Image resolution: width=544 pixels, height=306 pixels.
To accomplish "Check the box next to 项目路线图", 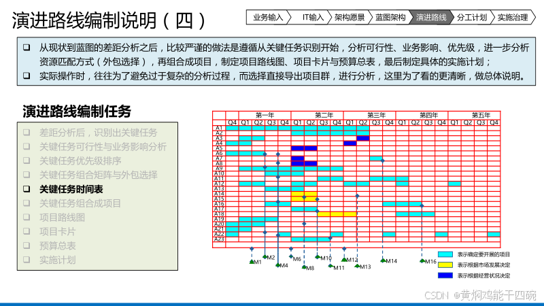I will [27, 218].
